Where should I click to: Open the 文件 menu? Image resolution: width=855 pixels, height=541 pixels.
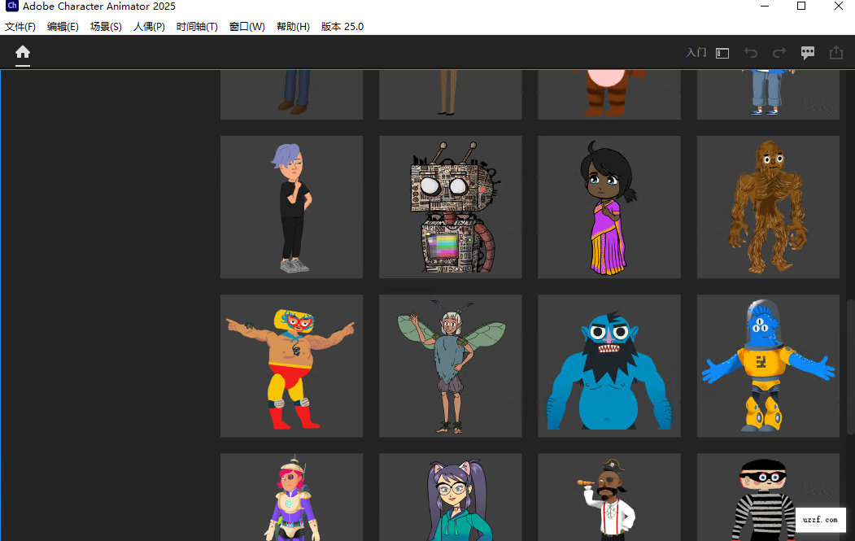coord(20,26)
